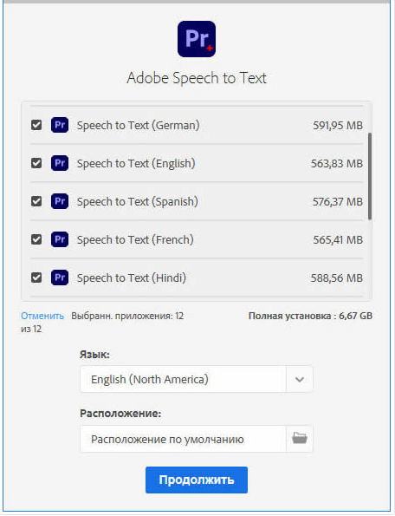Viewport: 395px width, 516px height.
Task: Disable Speech to Text (French) checkbox
Action: pyautogui.click(x=36, y=239)
